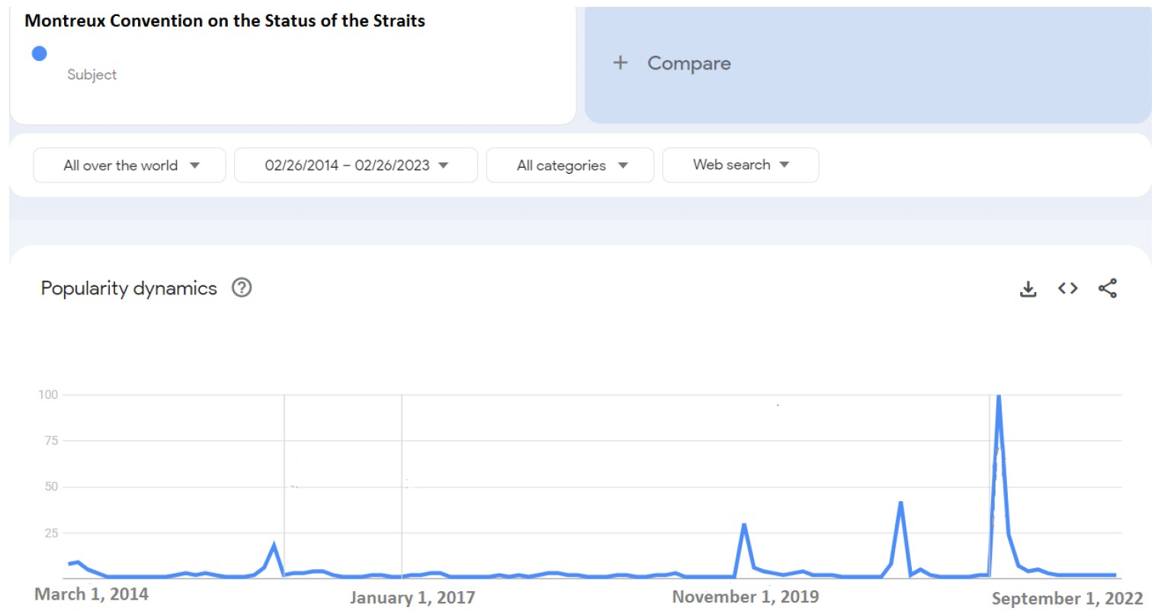
Task: Click the 'March 1, 2014' axis label
Action: [x=91, y=594]
